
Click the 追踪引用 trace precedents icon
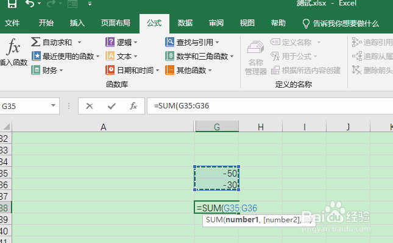point(356,42)
